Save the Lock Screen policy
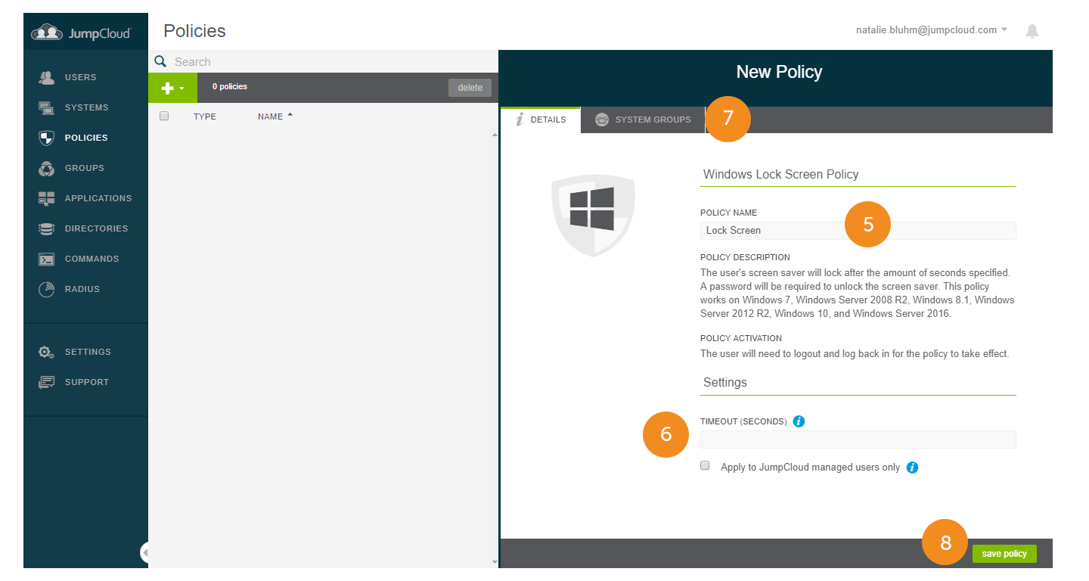The height and width of the screenshot is (581, 1089). click(x=1004, y=553)
